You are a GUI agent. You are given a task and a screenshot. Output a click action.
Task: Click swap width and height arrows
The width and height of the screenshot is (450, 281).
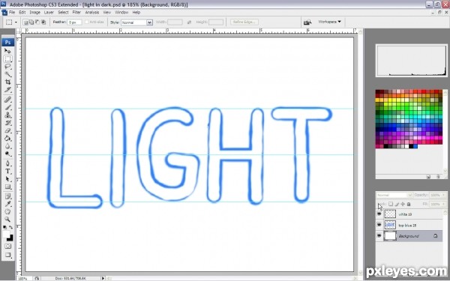click(189, 22)
